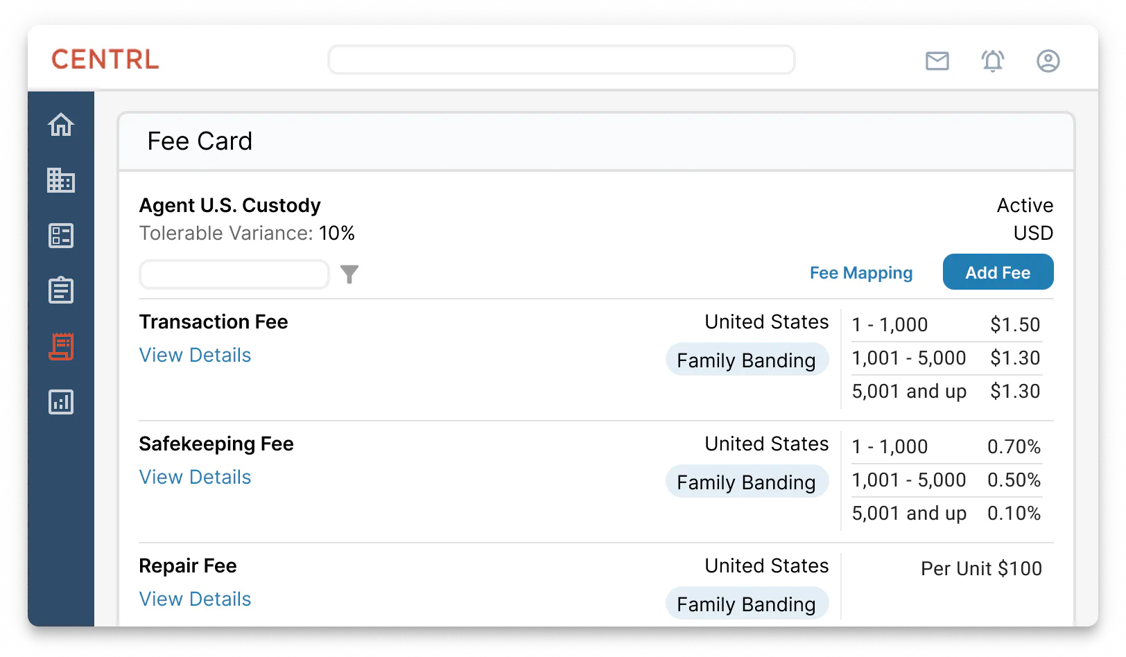Open the clipboard sidebar icon

click(x=61, y=290)
